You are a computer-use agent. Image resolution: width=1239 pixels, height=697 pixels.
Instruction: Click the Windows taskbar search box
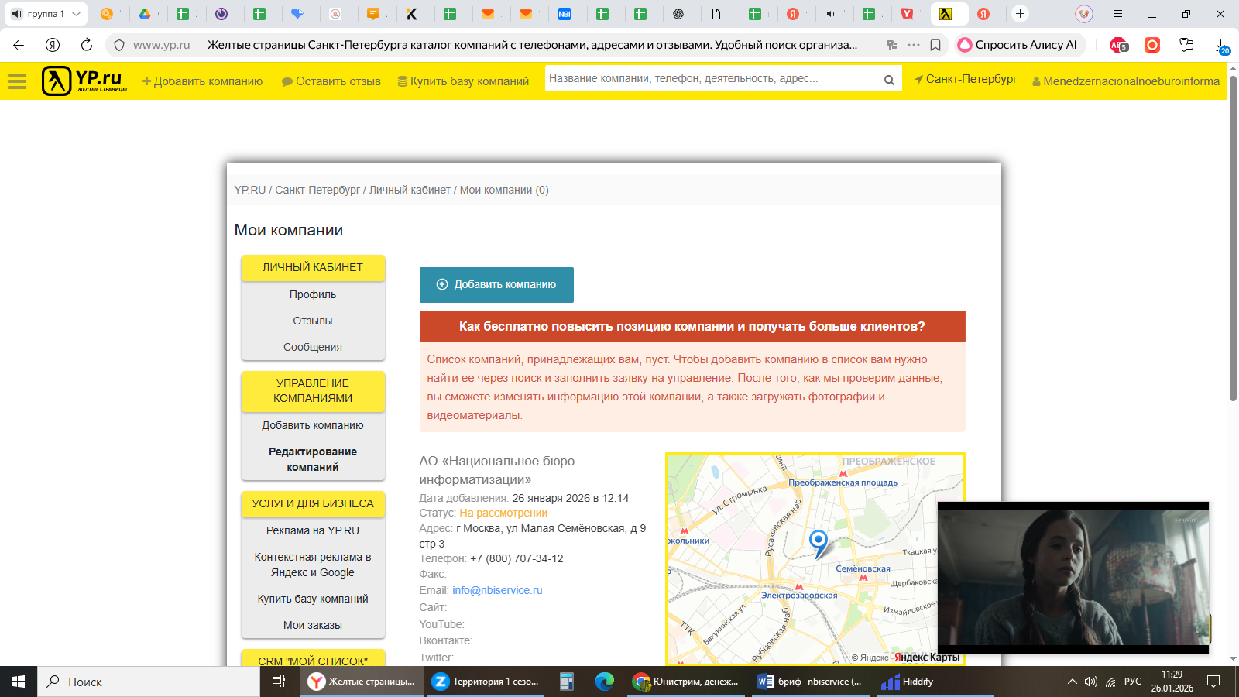click(x=149, y=682)
